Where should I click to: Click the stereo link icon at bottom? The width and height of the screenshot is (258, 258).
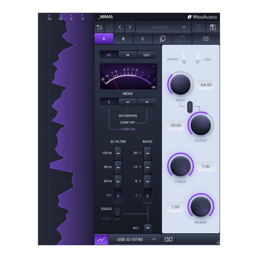pyautogui.click(x=169, y=239)
